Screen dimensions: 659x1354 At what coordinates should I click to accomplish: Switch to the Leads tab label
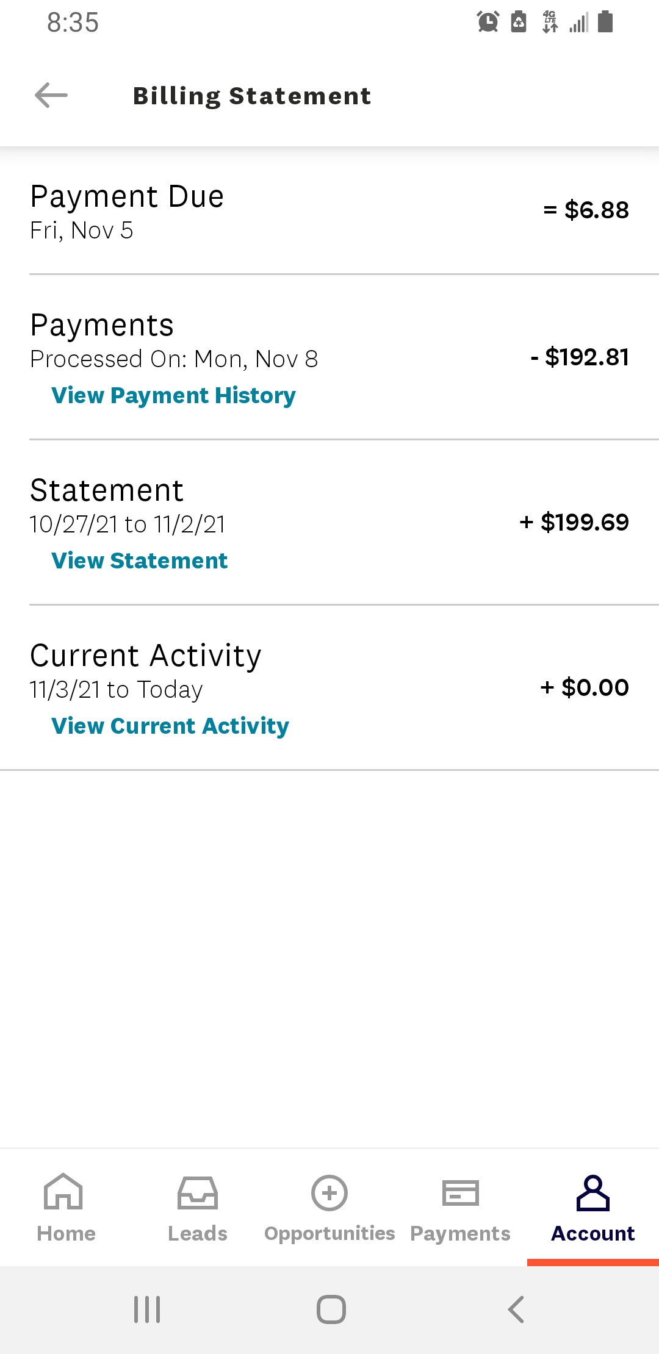pyautogui.click(x=197, y=1233)
